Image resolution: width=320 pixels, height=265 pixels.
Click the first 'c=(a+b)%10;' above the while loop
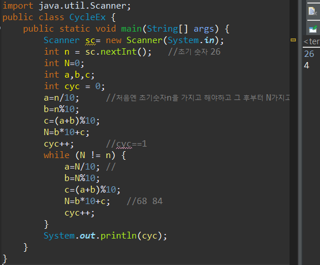coord(72,121)
